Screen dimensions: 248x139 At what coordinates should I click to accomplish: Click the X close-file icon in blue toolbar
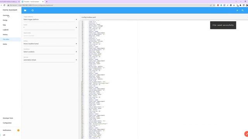[237, 10]
